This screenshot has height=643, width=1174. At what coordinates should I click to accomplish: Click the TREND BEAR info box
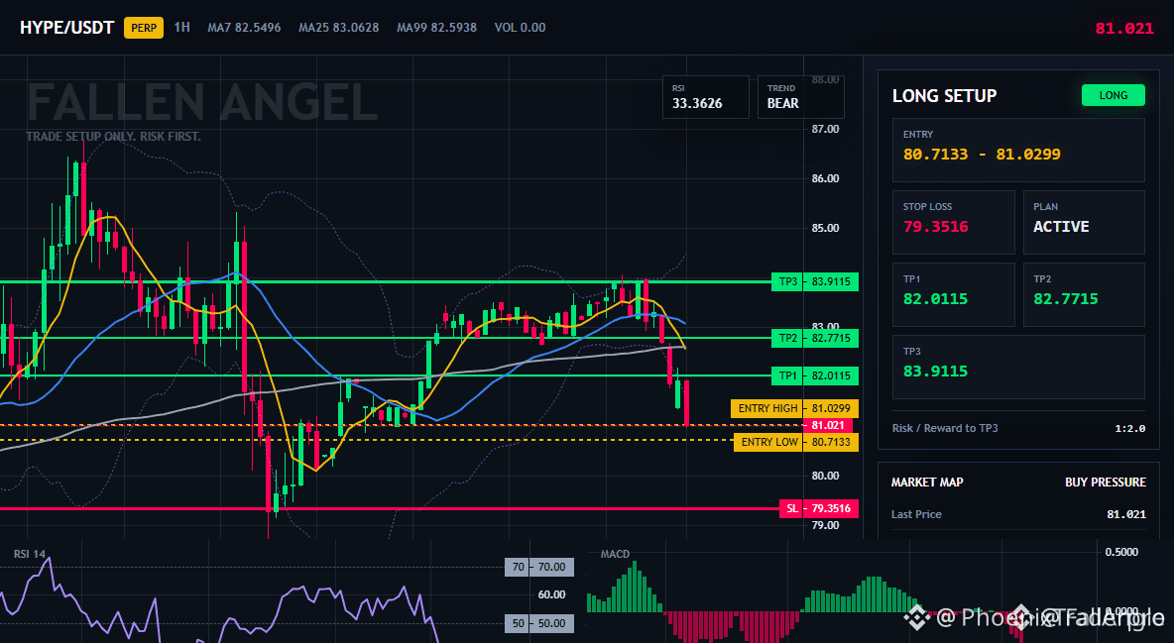click(x=800, y=96)
